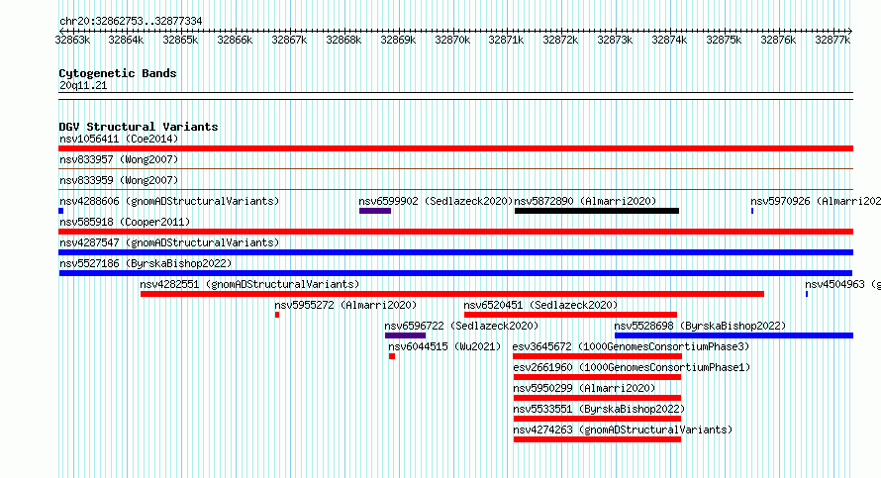
Task: Select the small red nsv5955272 marker
Action: pos(277,315)
